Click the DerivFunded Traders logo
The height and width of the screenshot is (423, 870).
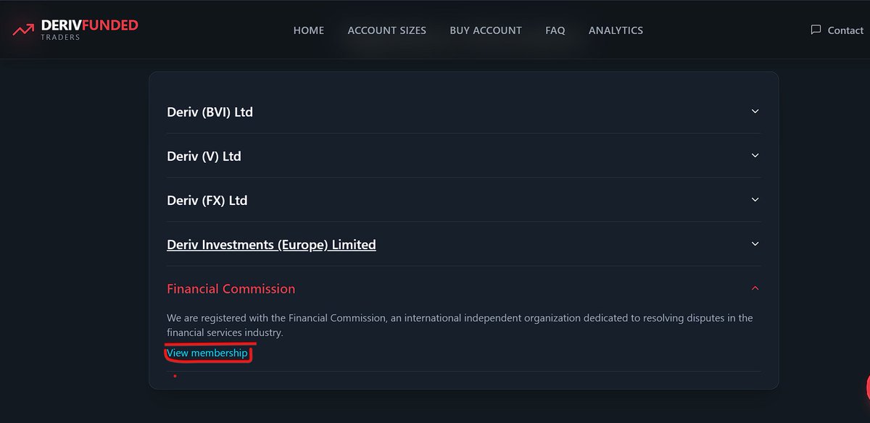75,30
